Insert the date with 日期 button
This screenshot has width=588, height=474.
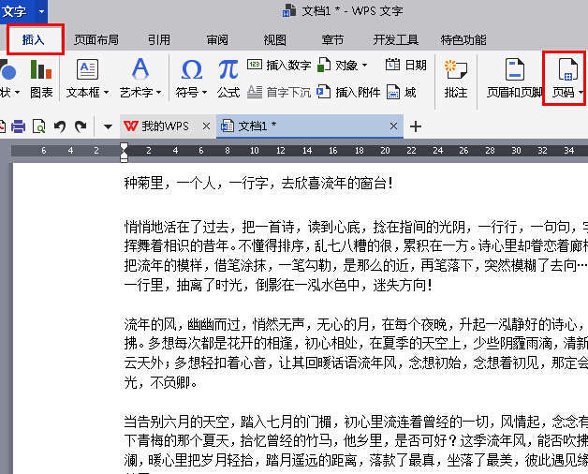coord(406,65)
